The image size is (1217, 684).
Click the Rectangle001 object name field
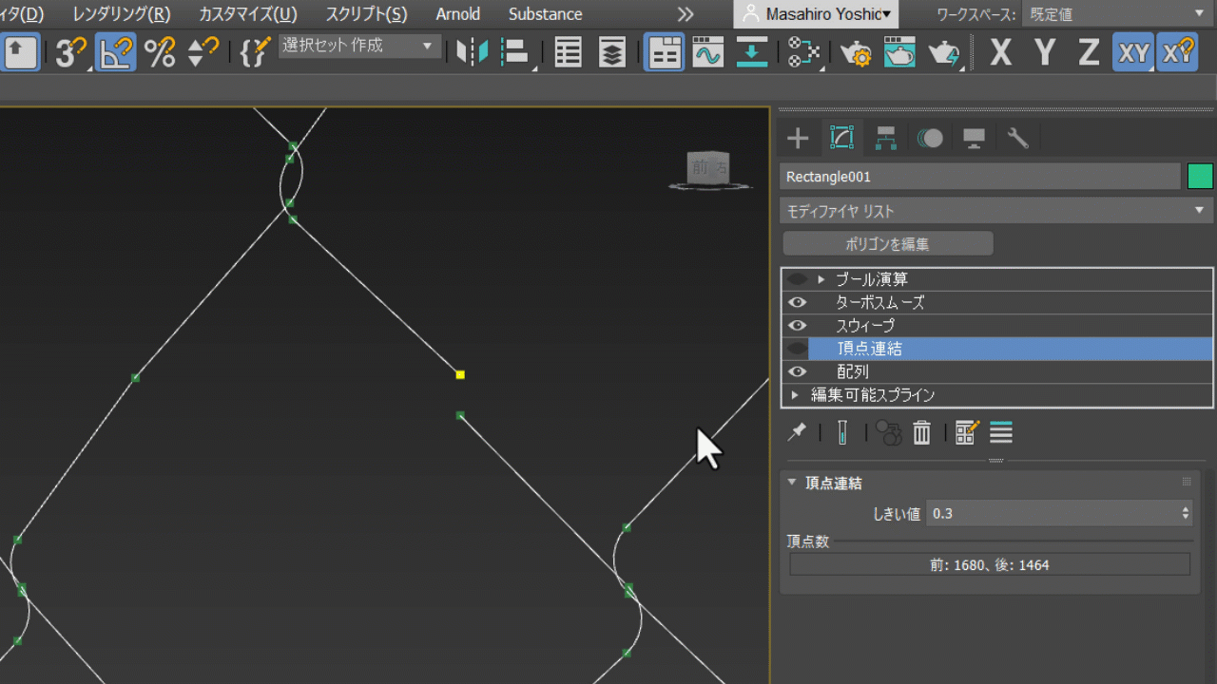[980, 177]
